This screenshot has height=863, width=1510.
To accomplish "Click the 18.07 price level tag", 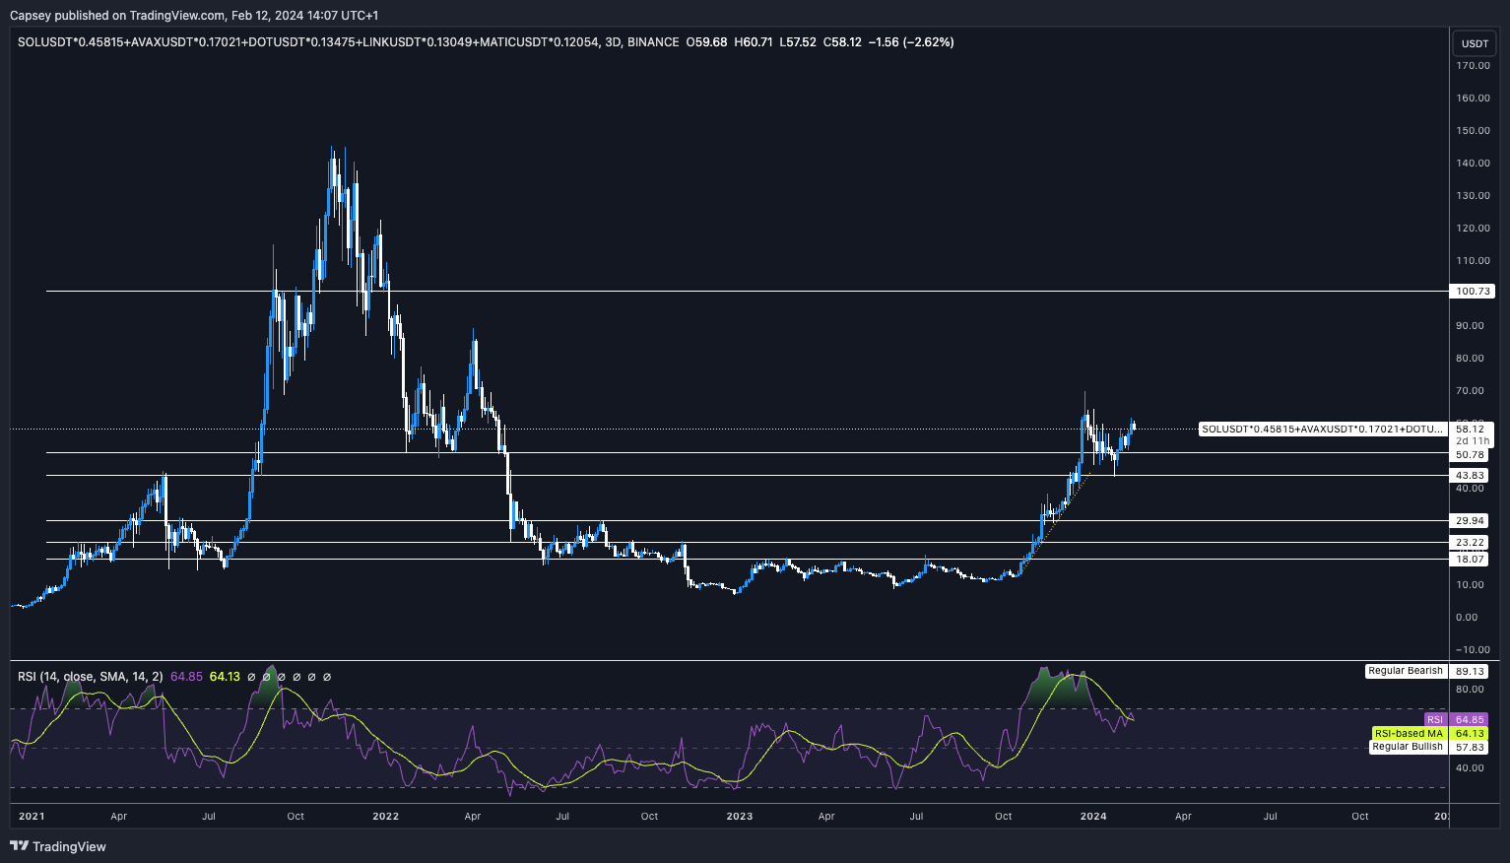I will point(1470,560).
